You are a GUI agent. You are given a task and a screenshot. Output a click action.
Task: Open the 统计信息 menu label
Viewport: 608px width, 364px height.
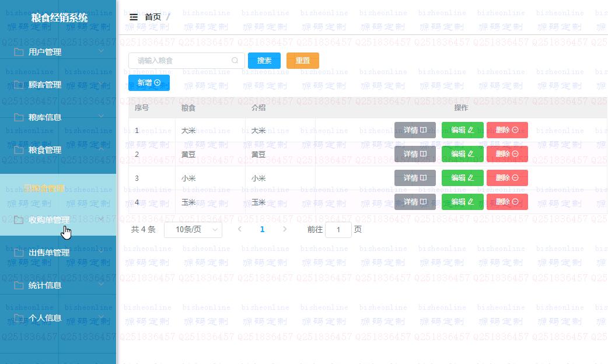pos(45,285)
